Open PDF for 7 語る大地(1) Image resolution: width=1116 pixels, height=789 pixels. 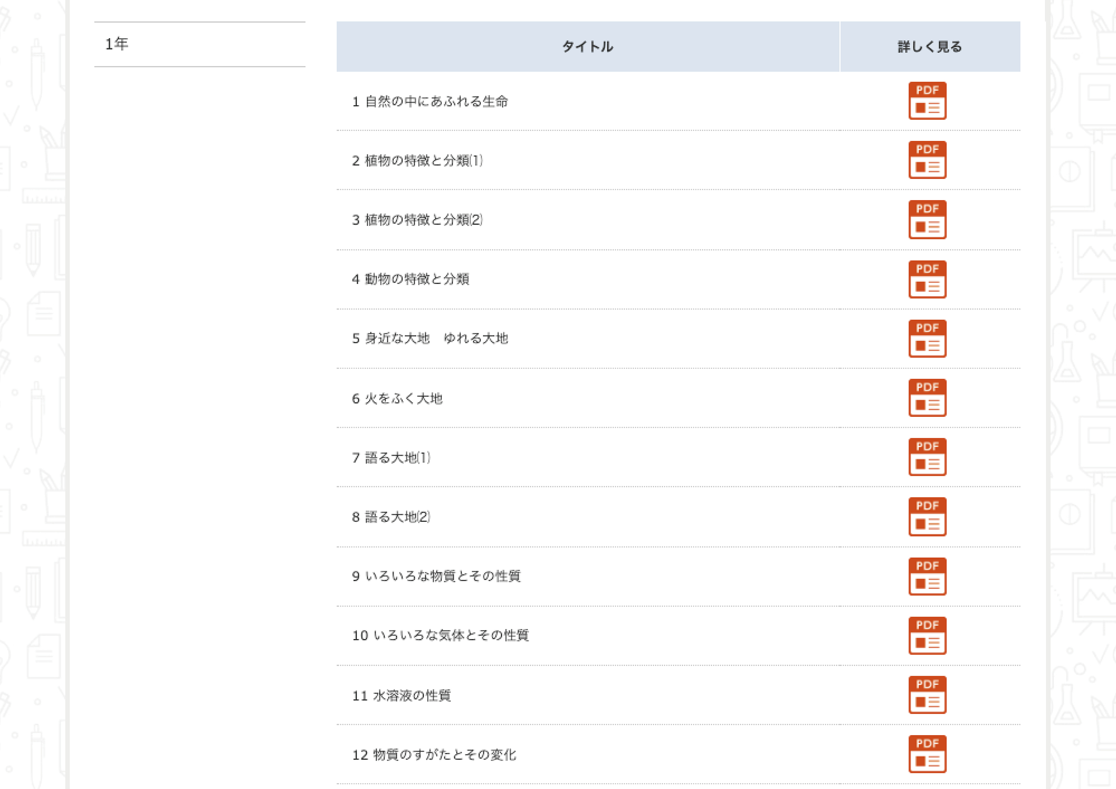[927, 457]
